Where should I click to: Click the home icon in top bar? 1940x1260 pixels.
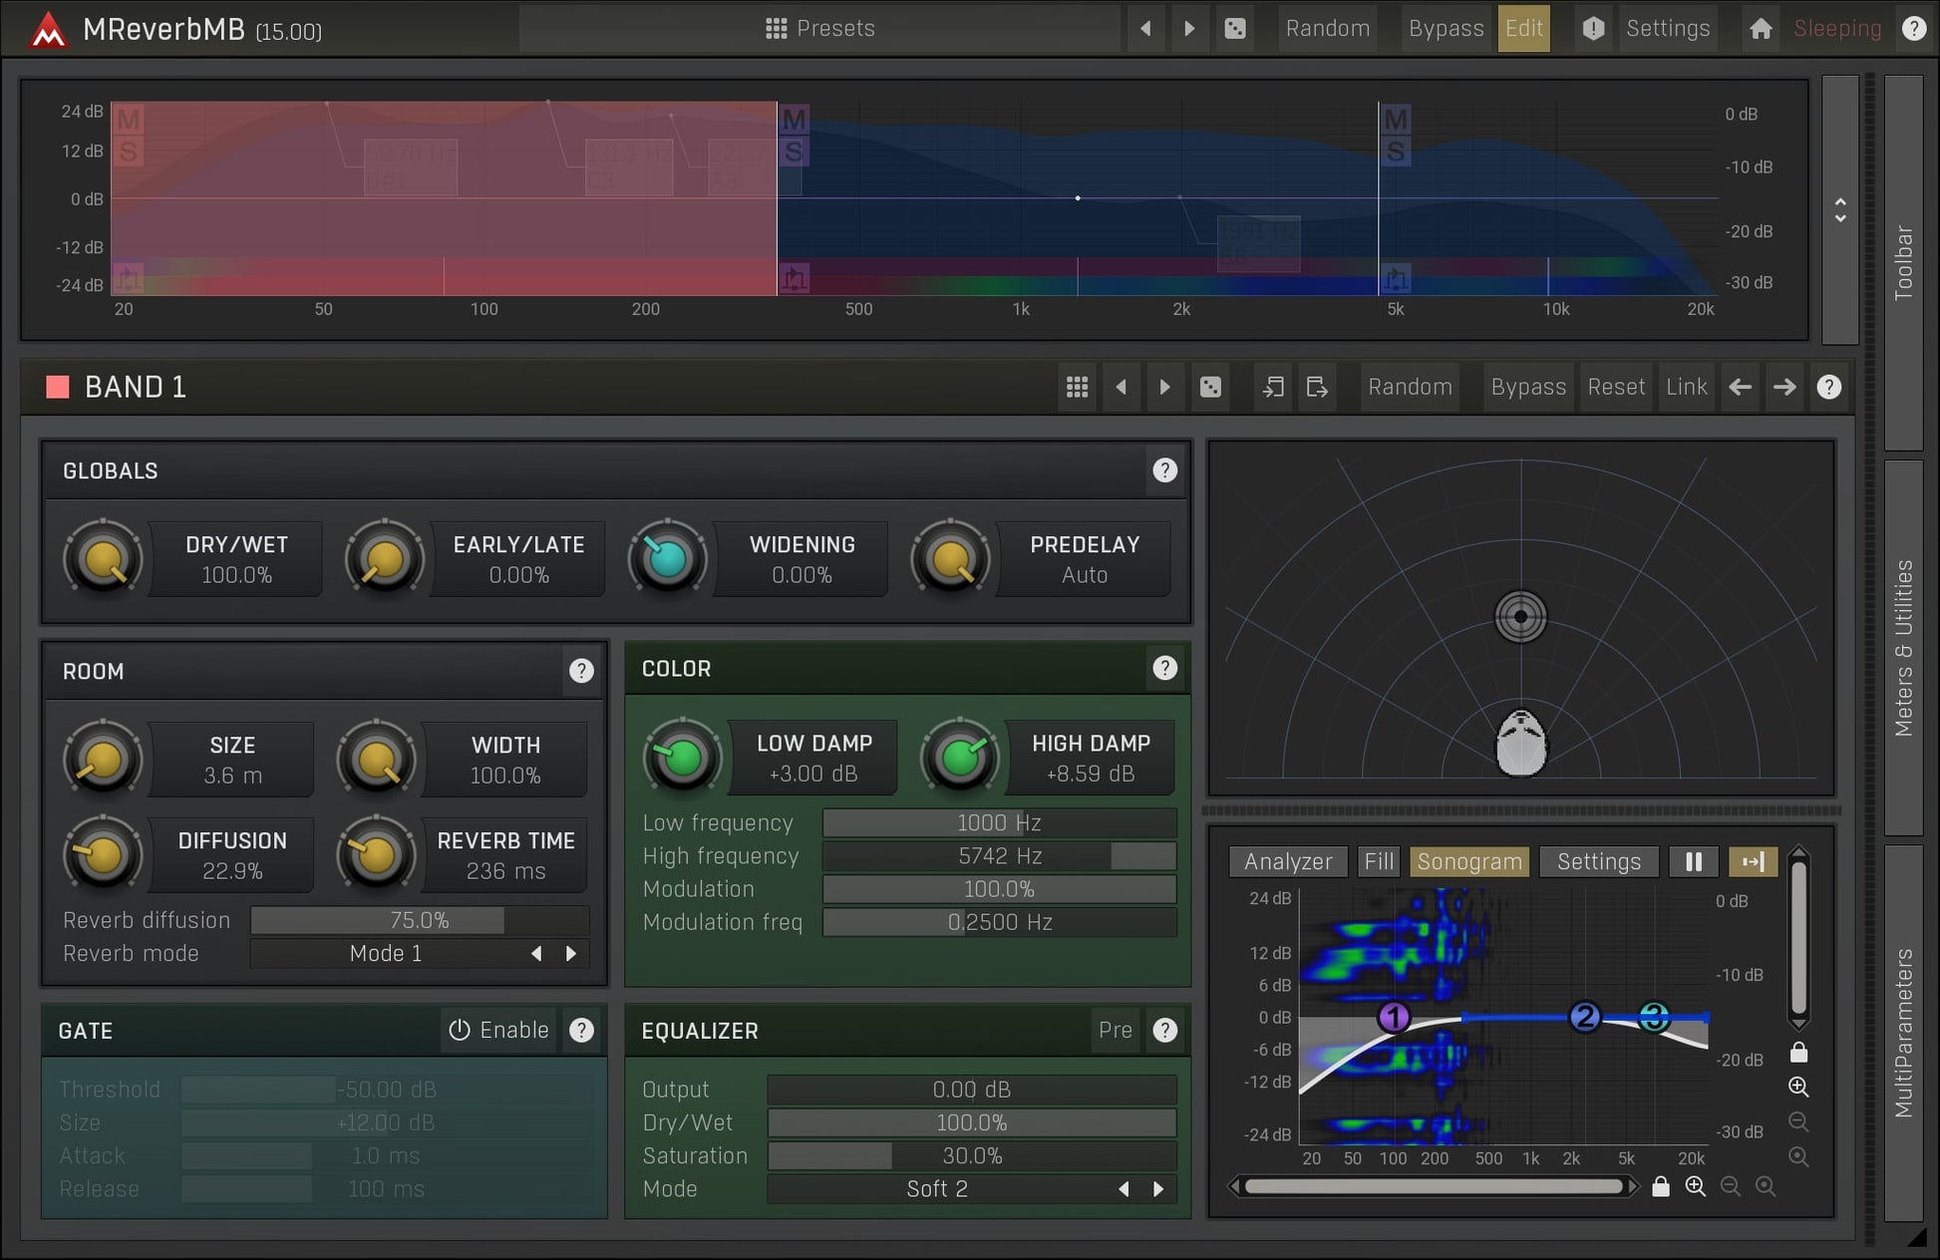[1761, 29]
